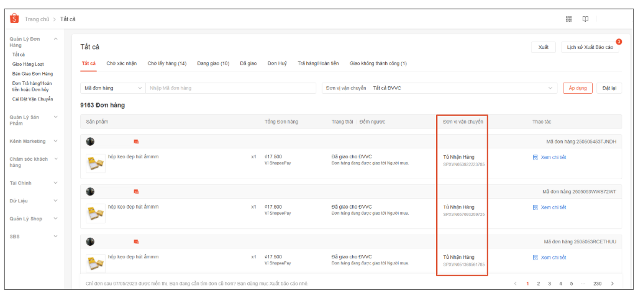This screenshot has width=638, height=293.
Task: Open the help book icon
Action: tap(585, 19)
